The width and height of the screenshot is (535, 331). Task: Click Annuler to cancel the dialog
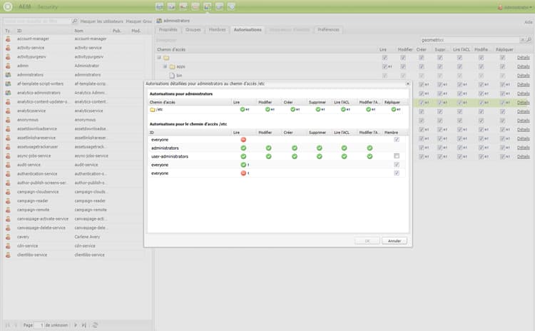394,241
